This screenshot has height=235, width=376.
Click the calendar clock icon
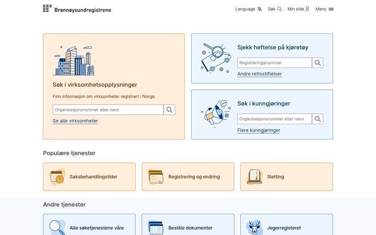57,177
